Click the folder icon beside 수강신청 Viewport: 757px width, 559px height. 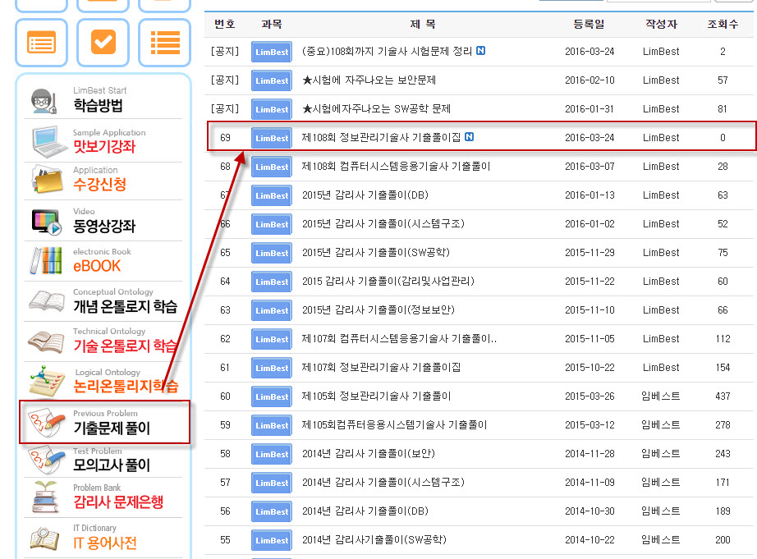[48, 180]
